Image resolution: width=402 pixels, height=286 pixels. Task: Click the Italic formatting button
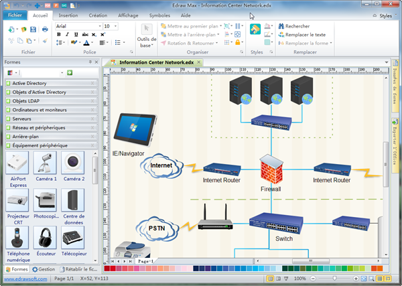pos(68,35)
